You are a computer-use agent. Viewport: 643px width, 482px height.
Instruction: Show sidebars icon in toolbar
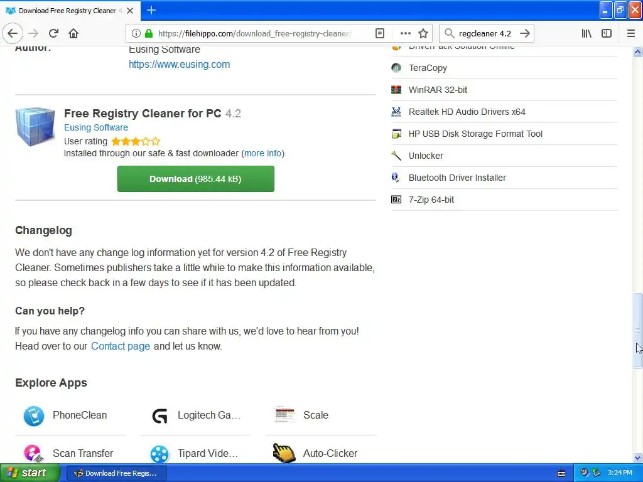[607, 33]
